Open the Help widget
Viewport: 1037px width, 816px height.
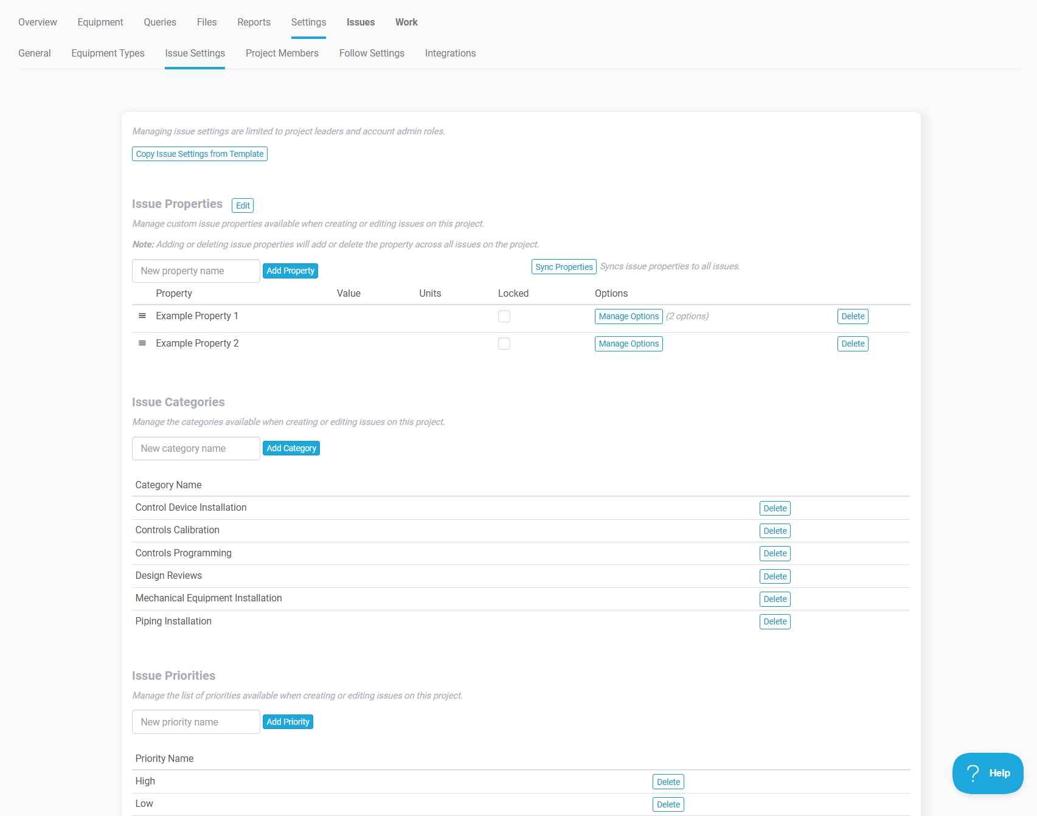tap(988, 773)
